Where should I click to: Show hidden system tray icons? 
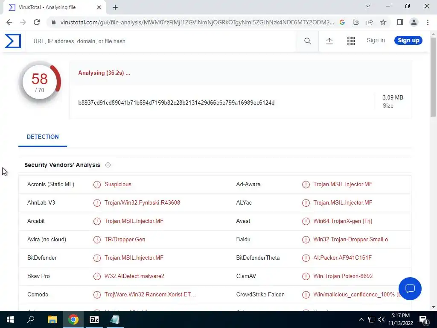click(361, 319)
